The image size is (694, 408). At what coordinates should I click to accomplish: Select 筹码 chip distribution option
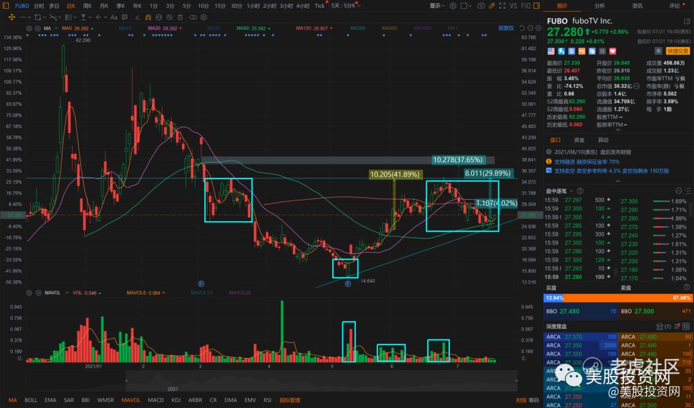tap(535, 400)
